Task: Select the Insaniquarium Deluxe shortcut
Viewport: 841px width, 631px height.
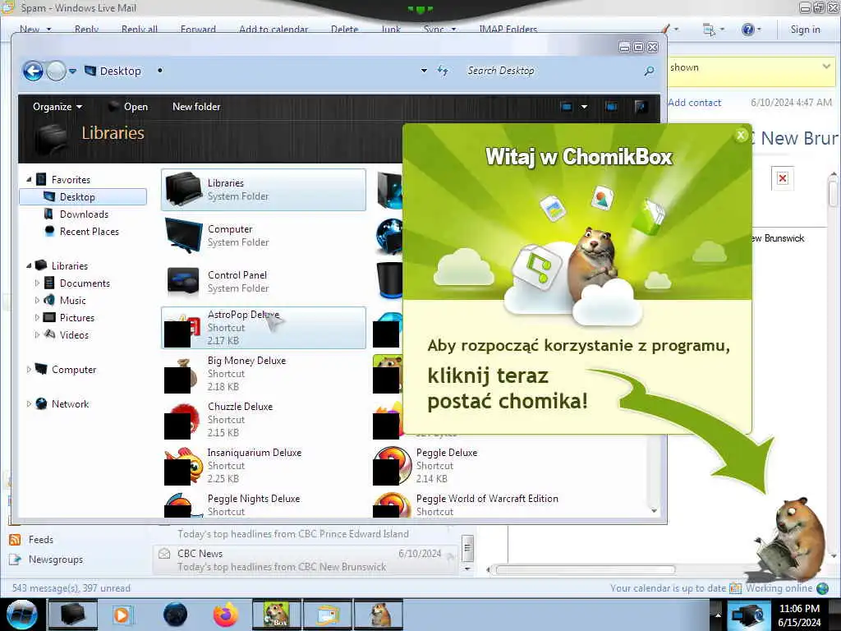Action: (x=264, y=465)
